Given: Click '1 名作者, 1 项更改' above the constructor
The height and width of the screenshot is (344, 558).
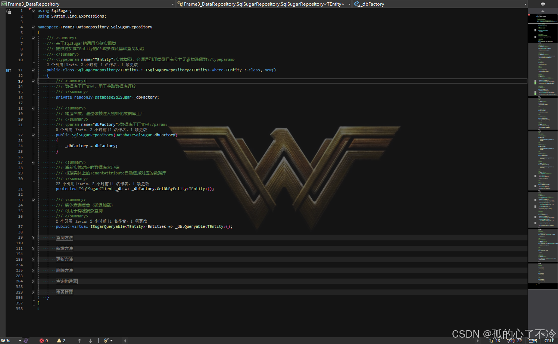Looking at the screenshot, I should [128, 130].
